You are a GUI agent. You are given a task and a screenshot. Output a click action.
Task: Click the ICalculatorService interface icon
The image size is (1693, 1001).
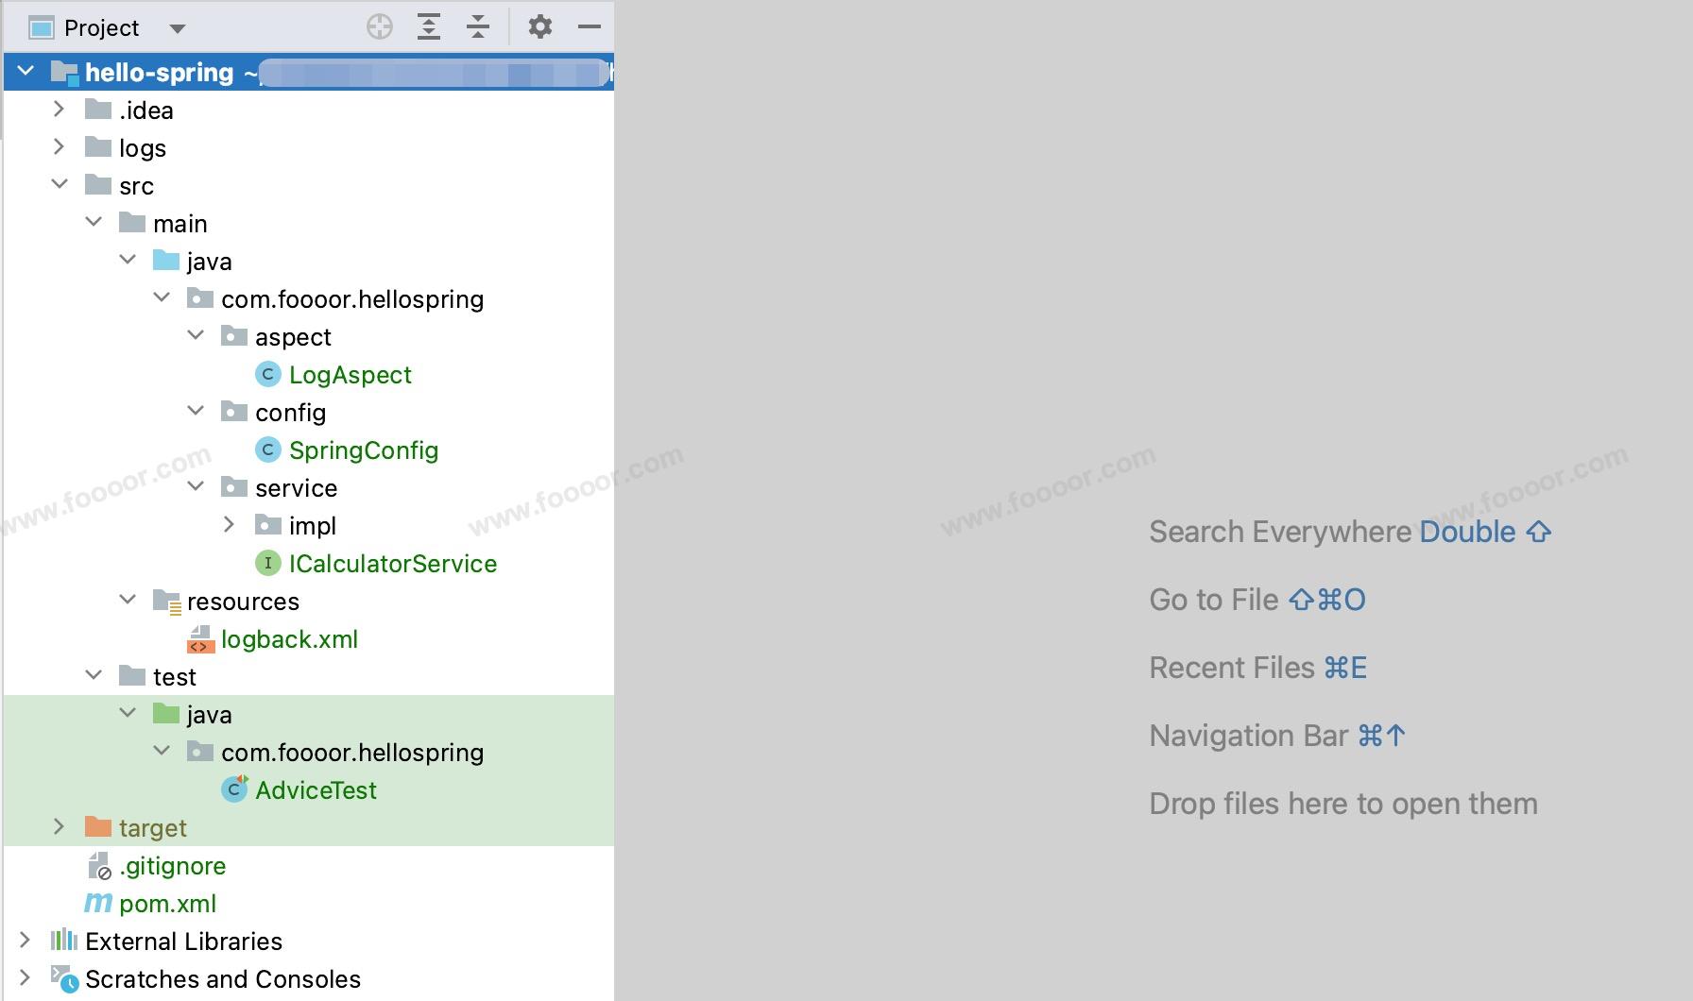(x=268, y=564)
